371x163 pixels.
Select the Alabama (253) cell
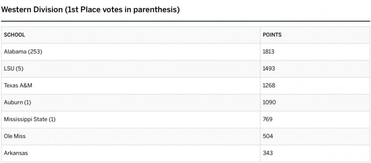(130, 52)
